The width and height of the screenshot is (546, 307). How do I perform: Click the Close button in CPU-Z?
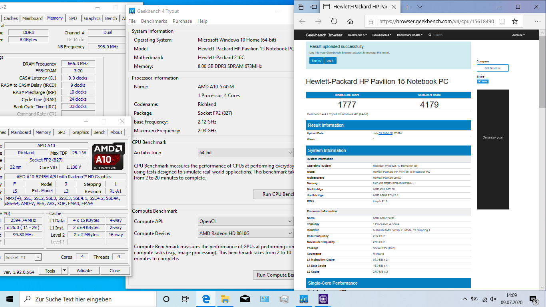coord(115,271)
